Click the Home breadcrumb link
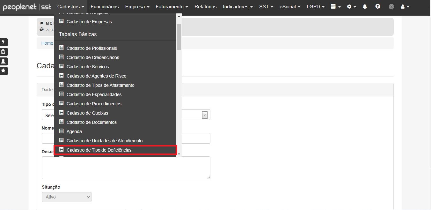The height and width of the screenshot is (210, 431). pyautogui.click(x=47, y=43)
